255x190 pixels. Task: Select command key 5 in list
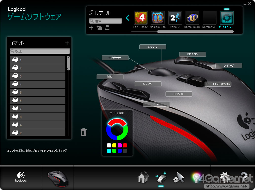tap(38, 92)
